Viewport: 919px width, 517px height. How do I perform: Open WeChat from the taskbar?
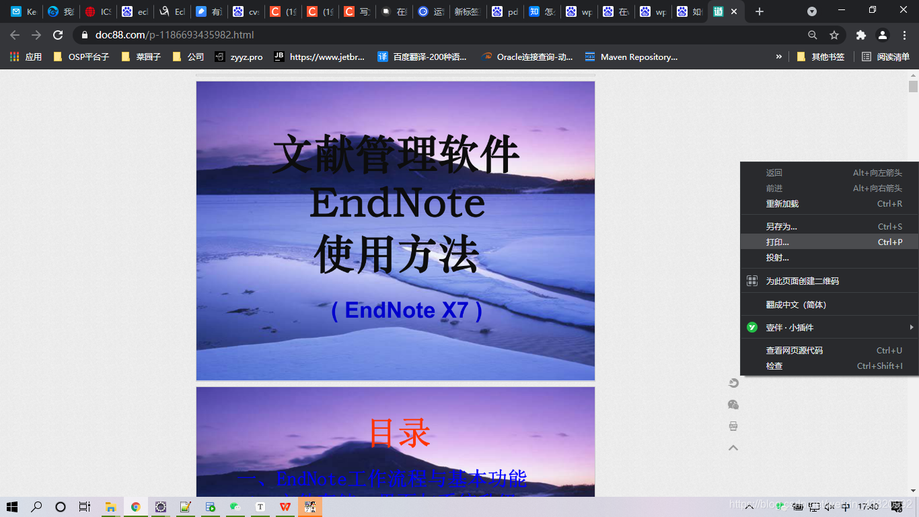pos(235,507)
